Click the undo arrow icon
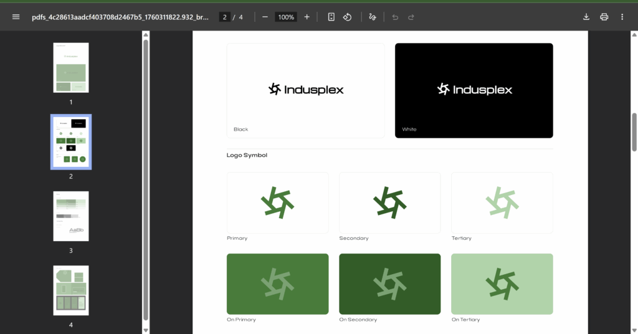Image resolution: width=638 pixels, height=334 pixels. [395, 17]
